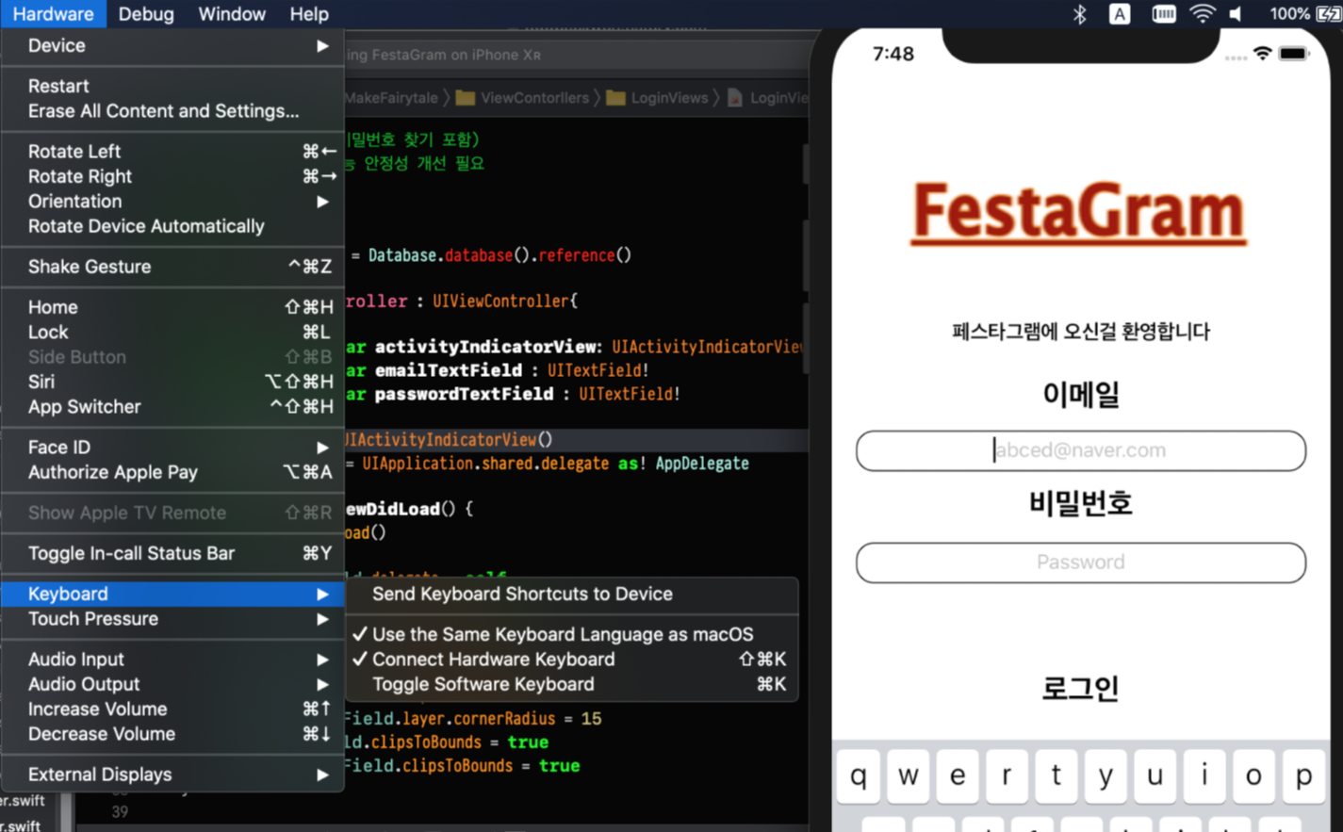Open the Help menu

[309, 14]
